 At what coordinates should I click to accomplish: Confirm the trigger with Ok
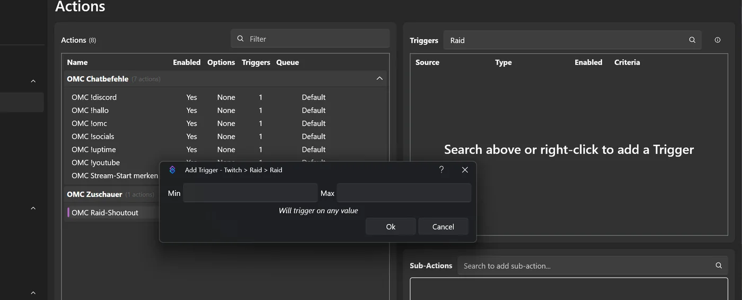(x=391, y=226)
